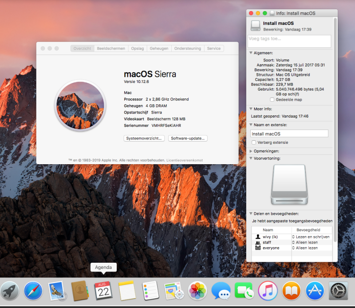This screenshot has width=355, height=308.
Task: Open iBooks from the Dock
Action: (292, 291)
